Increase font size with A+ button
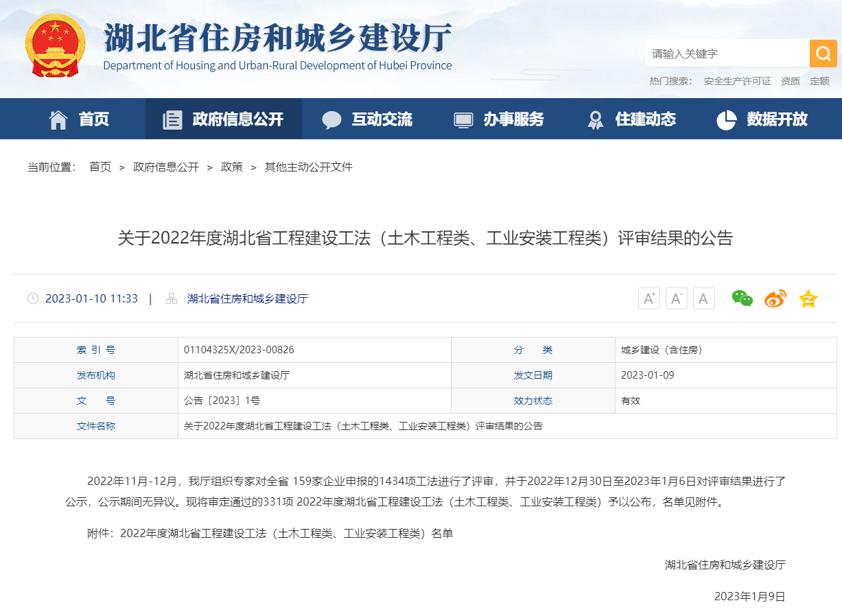 648,298
